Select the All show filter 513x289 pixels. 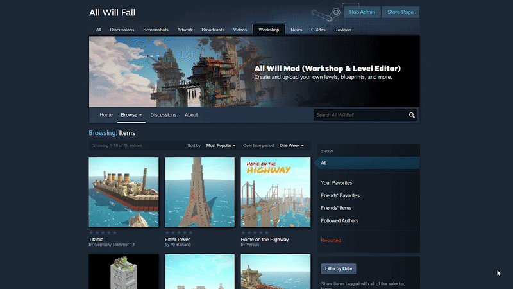(x=367, y=163)
